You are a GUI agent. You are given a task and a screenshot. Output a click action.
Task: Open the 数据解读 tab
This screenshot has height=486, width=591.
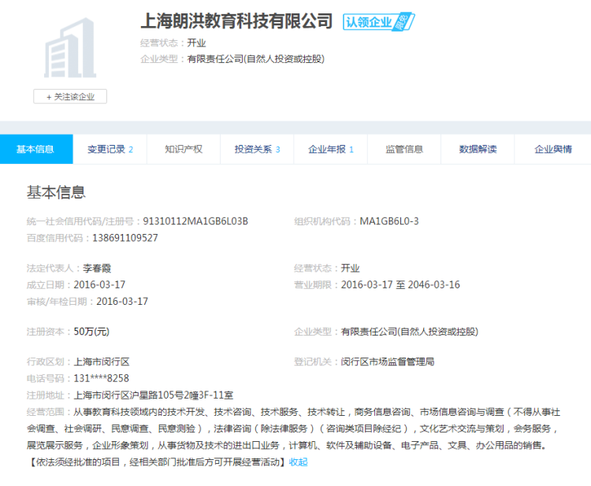tap(478, 149)
